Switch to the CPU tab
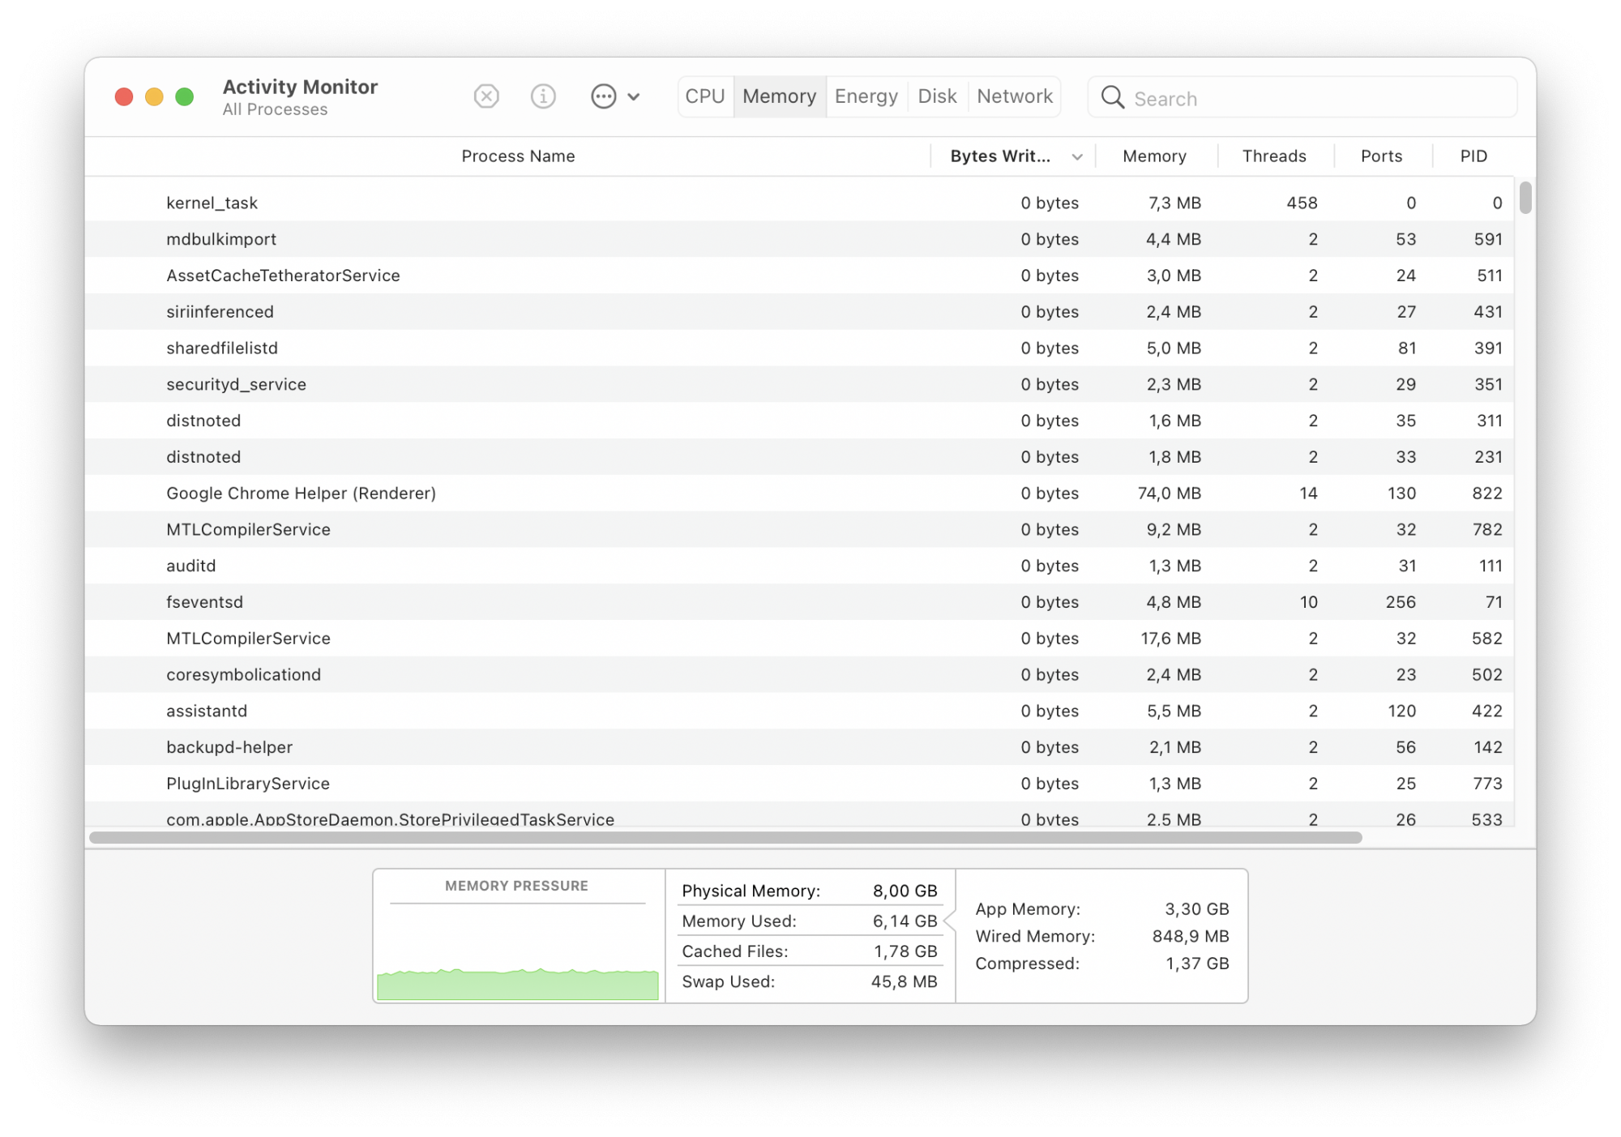The height and width of the screenshot is (1137, 1621). [705, 96]
